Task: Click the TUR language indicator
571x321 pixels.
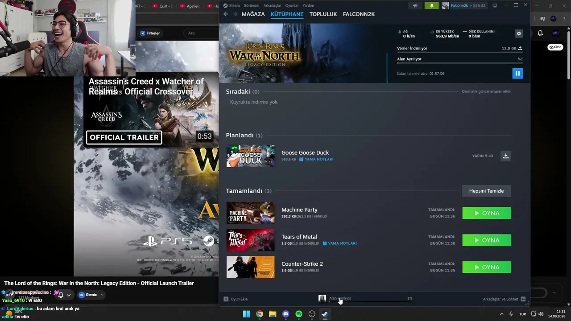Action: pos(522,314)
